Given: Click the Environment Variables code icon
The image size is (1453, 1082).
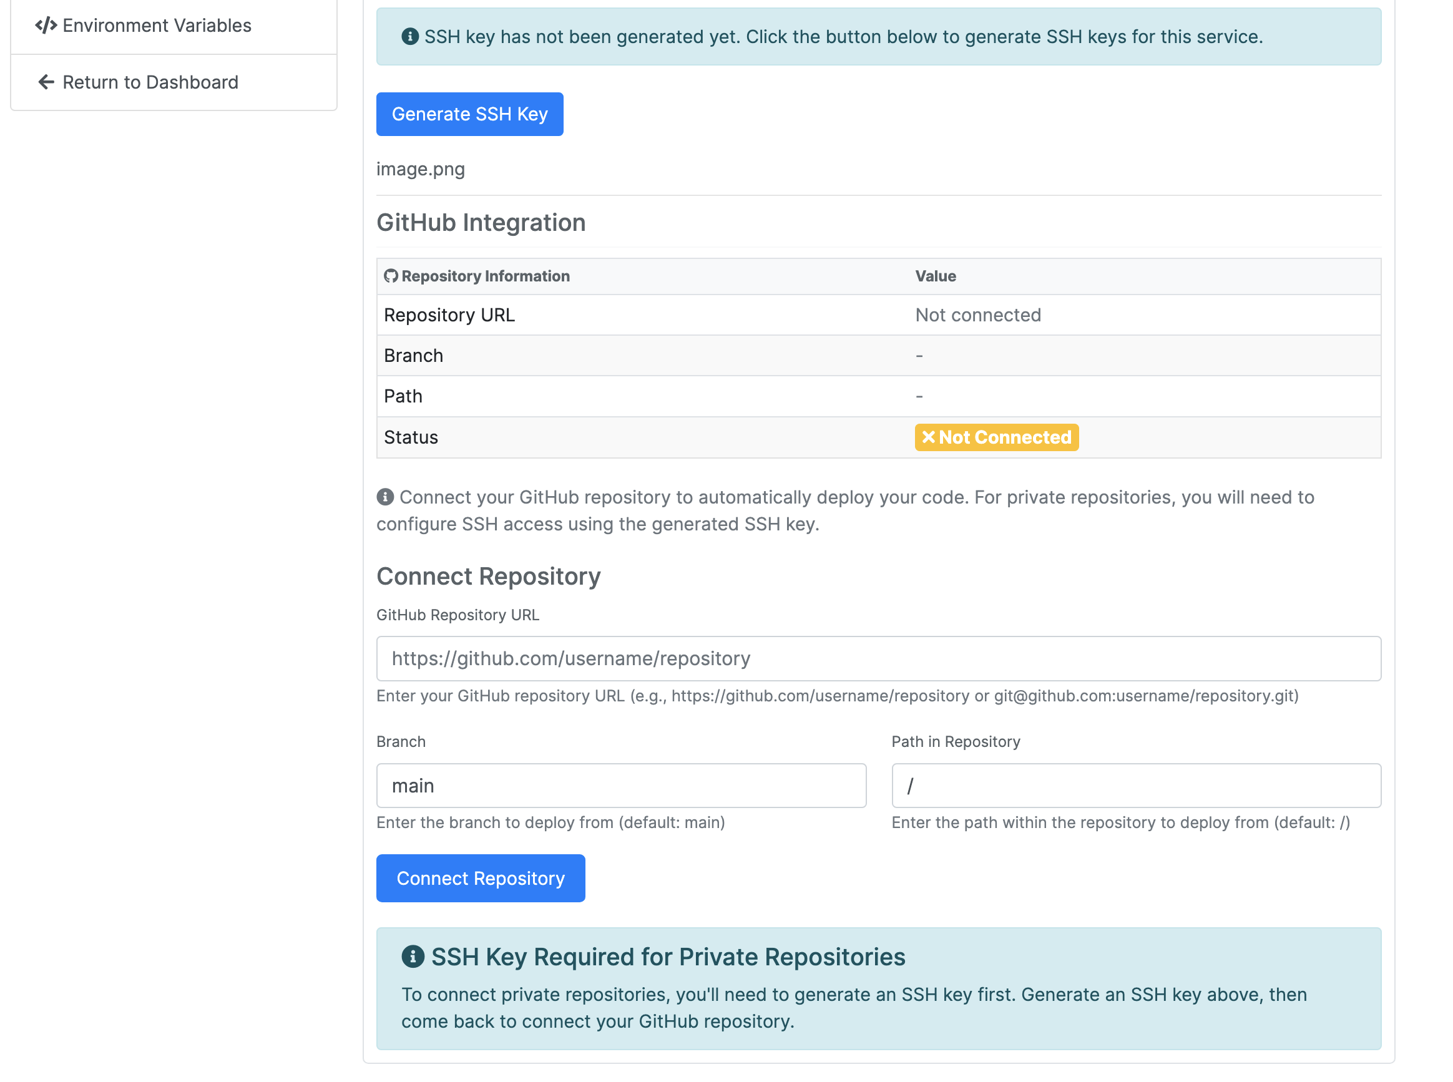Looking at the screenshot, I should 46,26.
